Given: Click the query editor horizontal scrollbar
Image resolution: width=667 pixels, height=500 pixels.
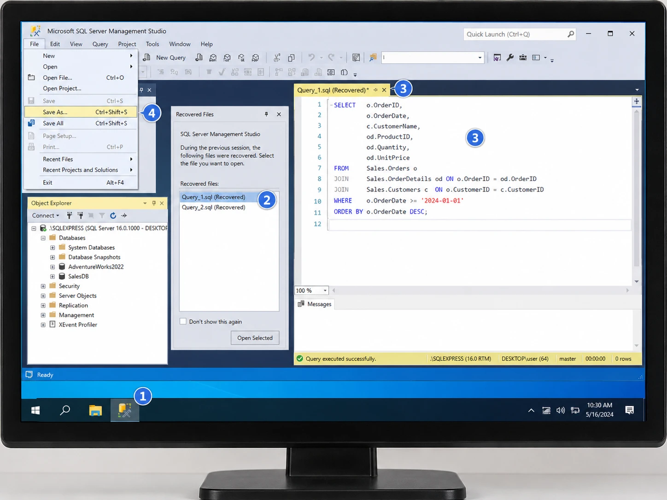Looking at the screenshot, I should 480,291.
